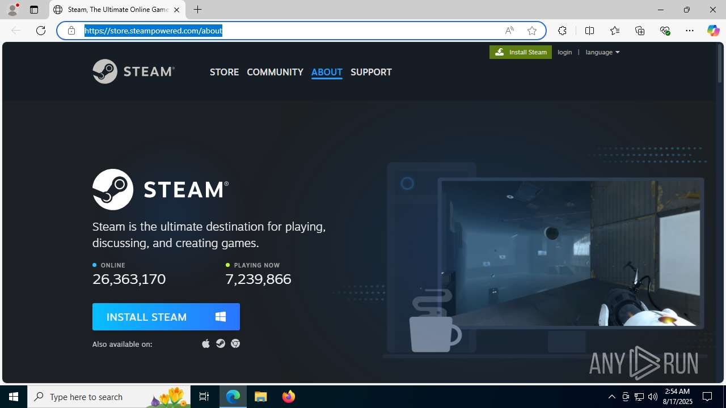Click the 'Also available on:' text
This screenshot has width=726, height=408.
coord(122,344)
